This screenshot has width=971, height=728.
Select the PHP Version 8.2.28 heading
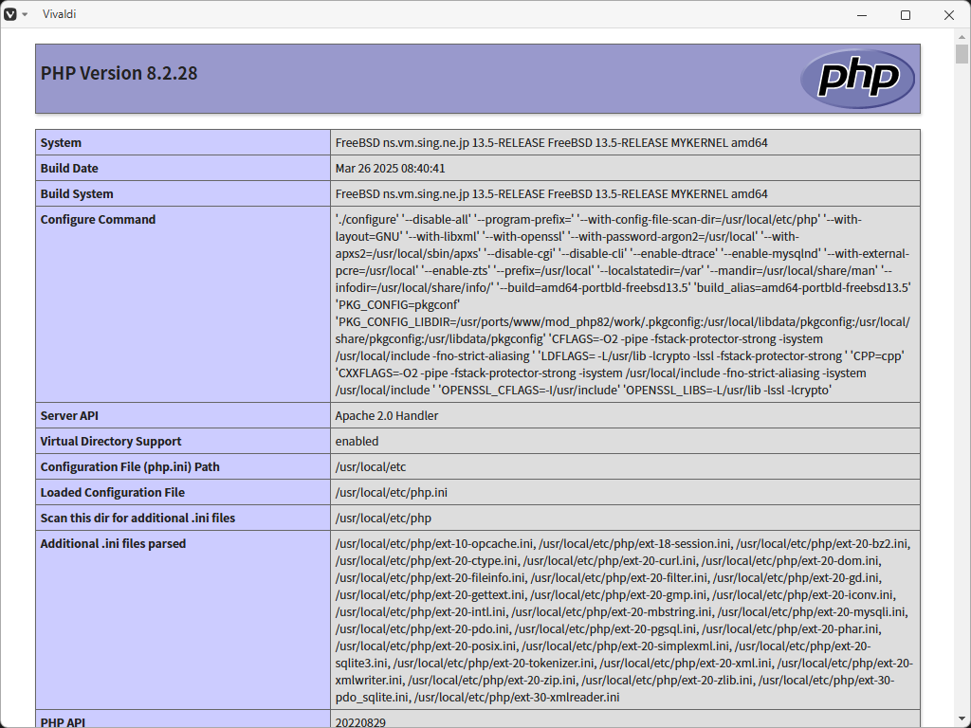pos(119,73)
